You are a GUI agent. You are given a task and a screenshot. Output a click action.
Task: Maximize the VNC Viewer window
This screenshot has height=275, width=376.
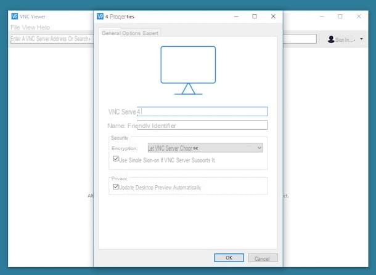coord(340,16)
